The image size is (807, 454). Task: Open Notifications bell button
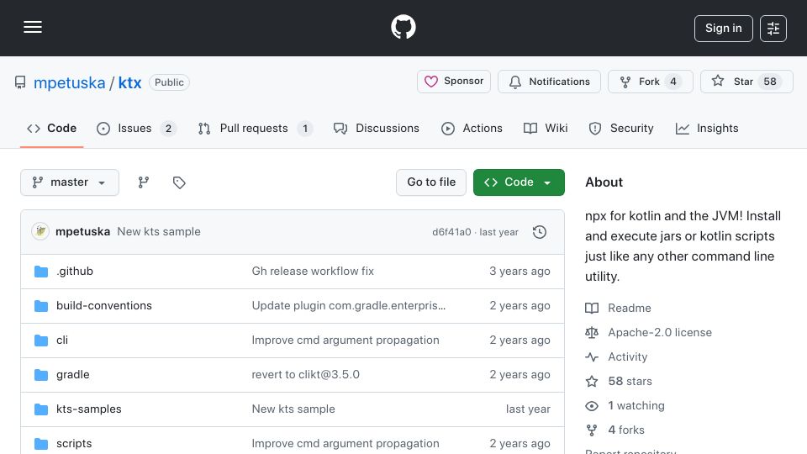point(549,82)
